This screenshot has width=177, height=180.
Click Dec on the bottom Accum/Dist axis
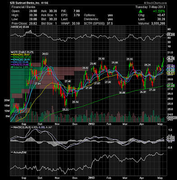(x=75, y=178)
